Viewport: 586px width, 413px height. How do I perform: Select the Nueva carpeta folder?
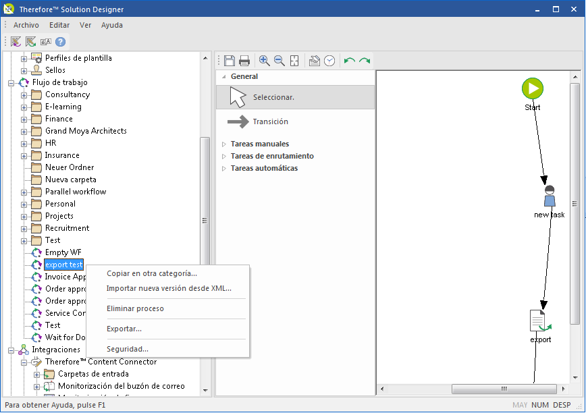click(x=71, y=180)
